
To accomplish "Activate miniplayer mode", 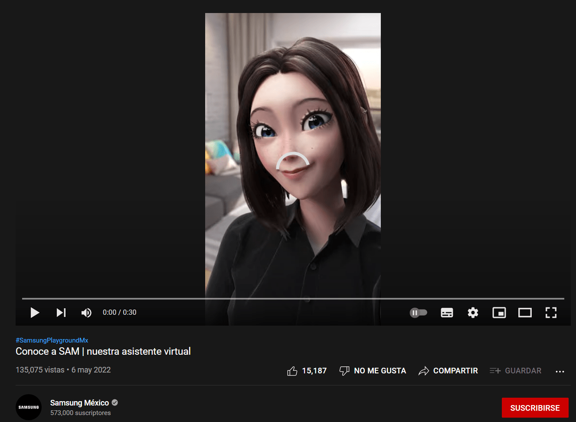I will point(499,313).
